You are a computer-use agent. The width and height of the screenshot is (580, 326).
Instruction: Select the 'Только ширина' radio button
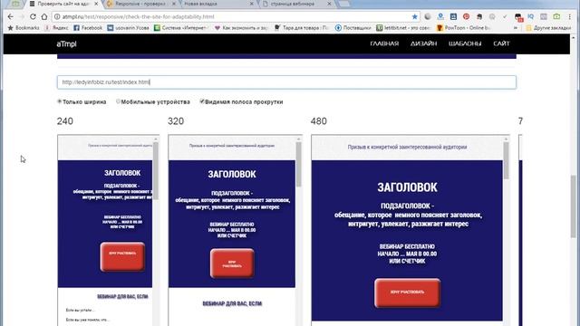(59, 101)
